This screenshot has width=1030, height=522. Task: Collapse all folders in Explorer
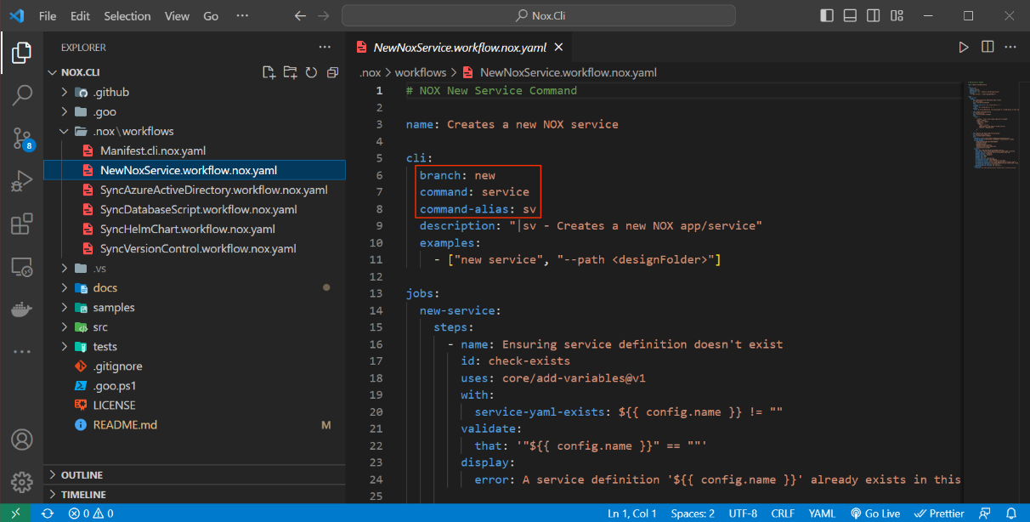coord(332,72)
